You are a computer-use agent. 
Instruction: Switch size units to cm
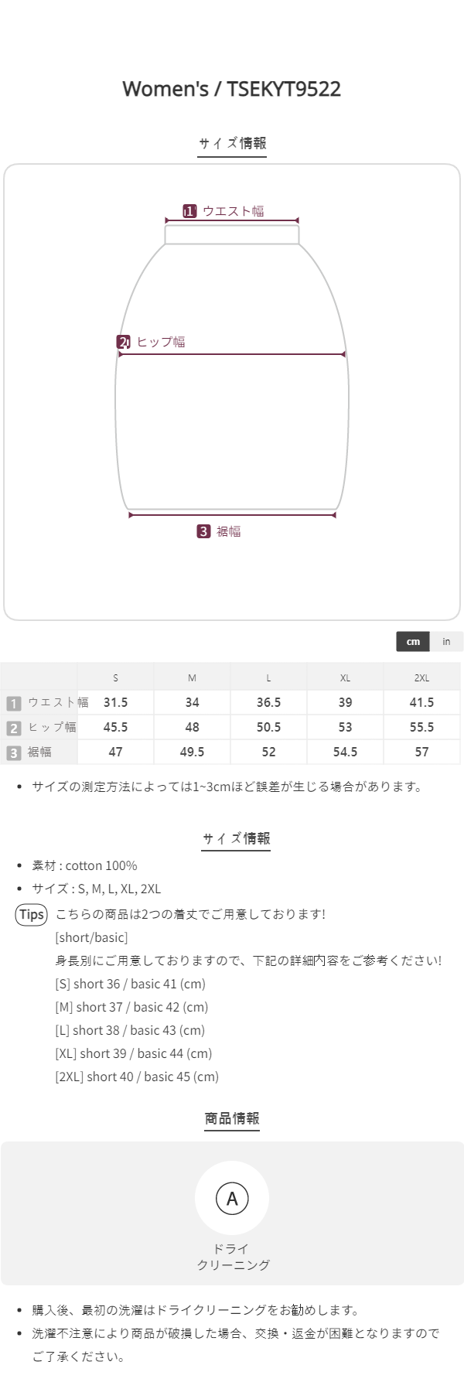[413, 641]
